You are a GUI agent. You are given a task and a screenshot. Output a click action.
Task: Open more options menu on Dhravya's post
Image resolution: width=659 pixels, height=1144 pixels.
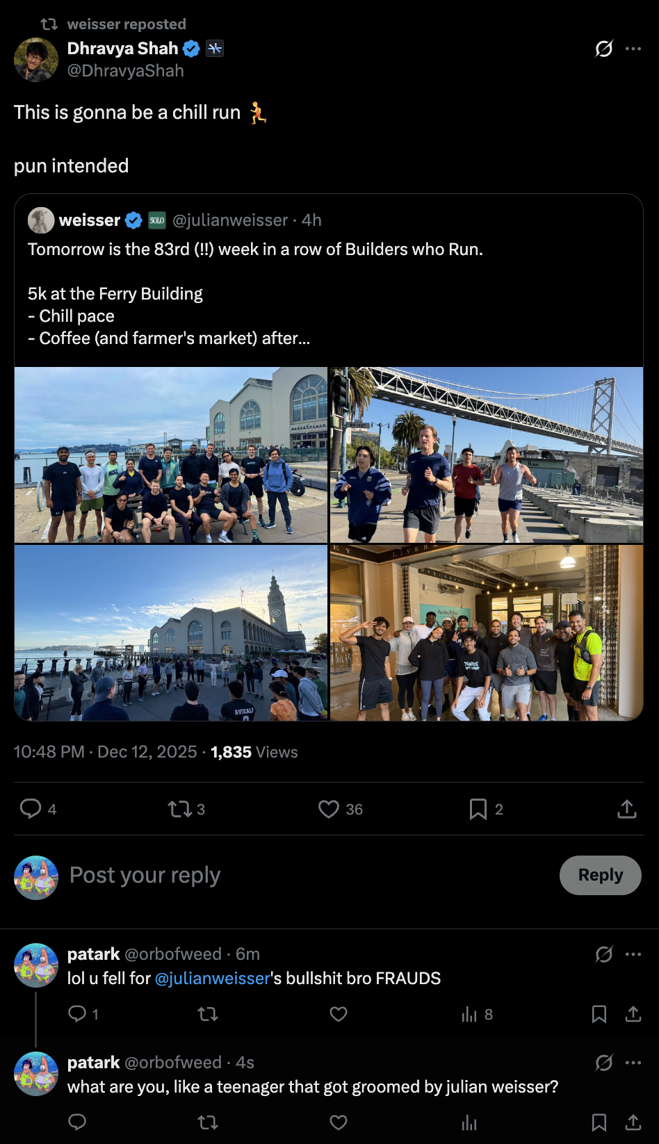pos(633,49)
